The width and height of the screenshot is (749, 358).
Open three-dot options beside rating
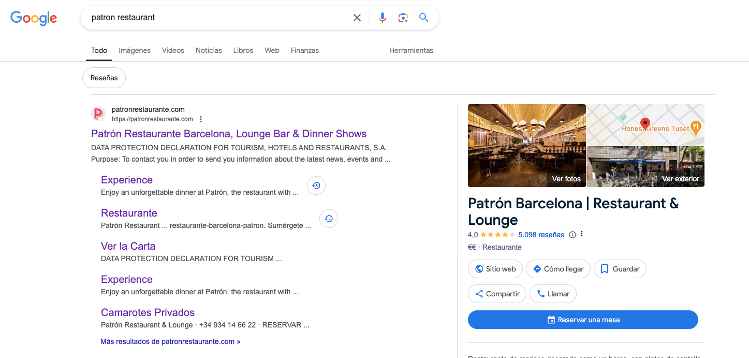[x=582, y=234]
